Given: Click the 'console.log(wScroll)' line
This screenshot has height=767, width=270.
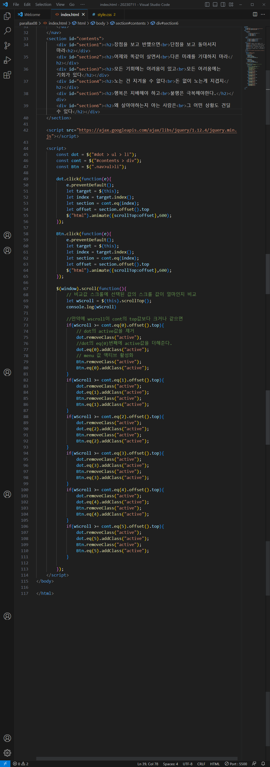Looking at the screenshot, I should tap(91, 307).
